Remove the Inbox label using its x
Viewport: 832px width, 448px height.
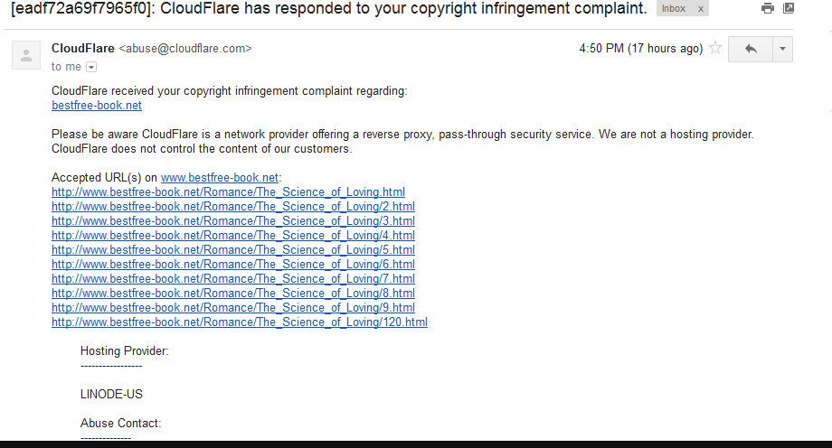pyautogui.click(x=699, y=8)
